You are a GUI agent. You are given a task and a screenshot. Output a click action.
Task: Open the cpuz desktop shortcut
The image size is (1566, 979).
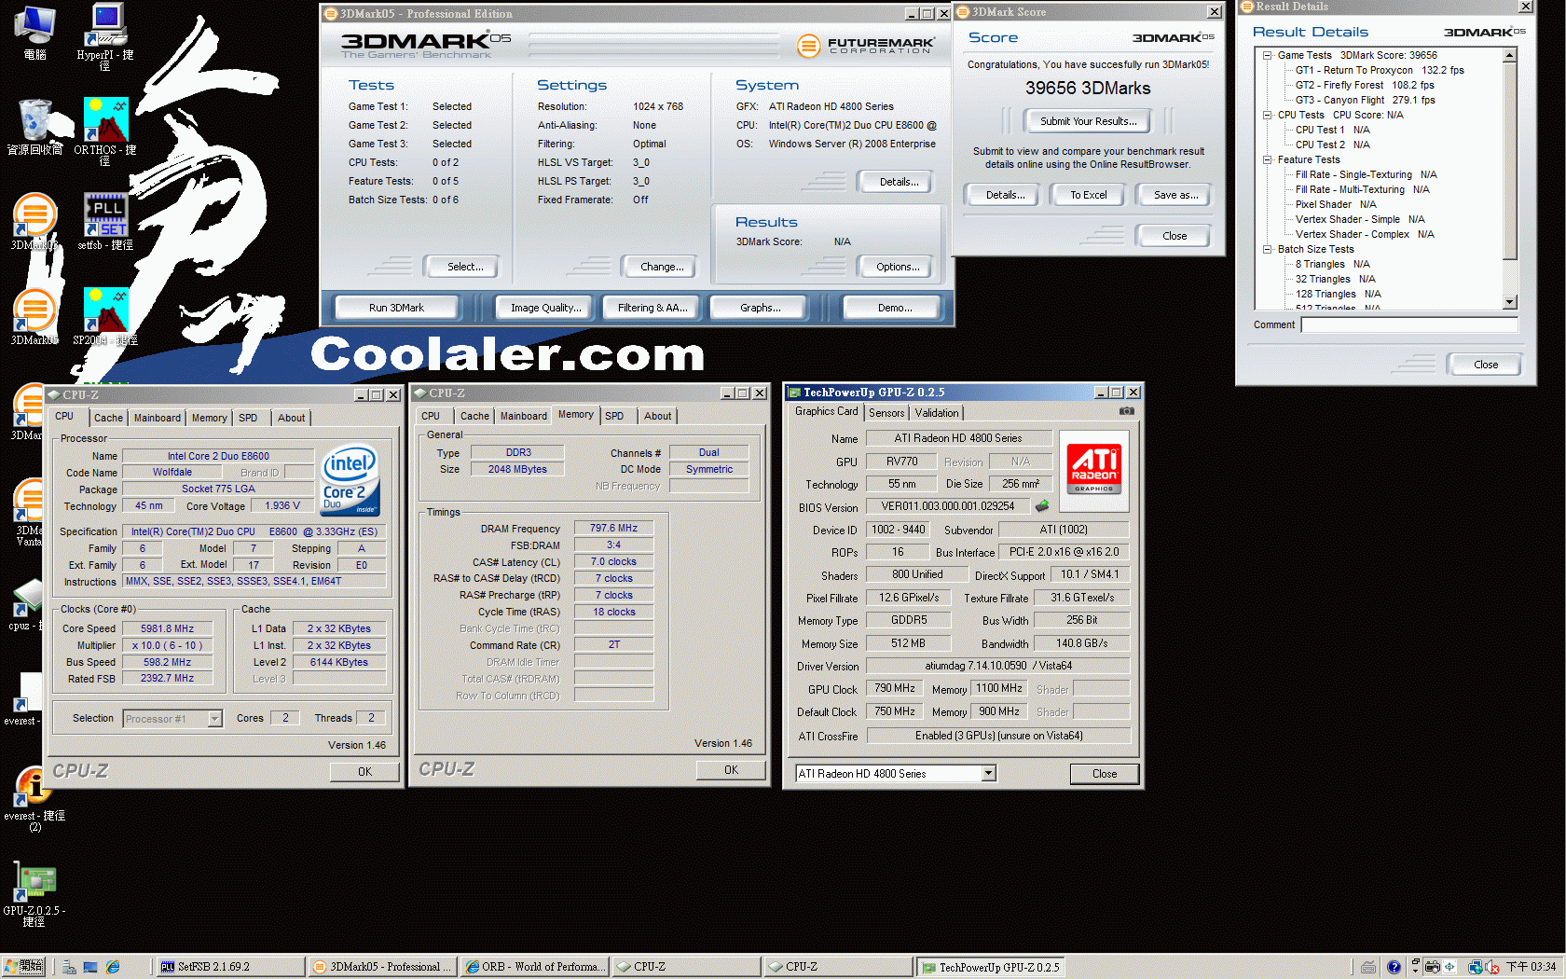pos(26,604)
